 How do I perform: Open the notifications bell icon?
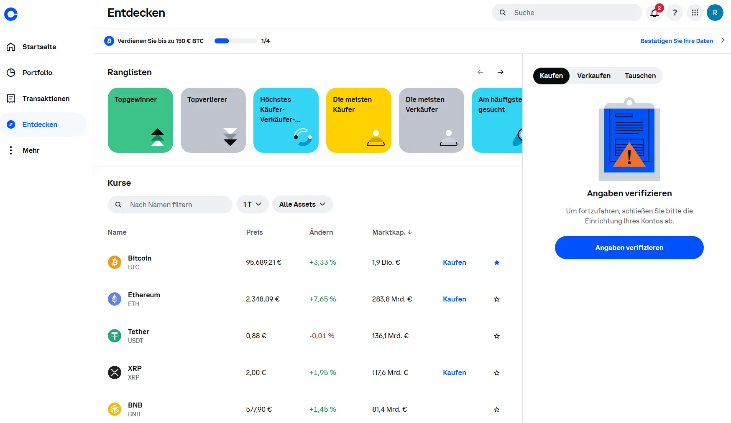point(654,13)
